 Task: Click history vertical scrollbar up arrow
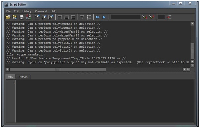[x=192, y=24]
